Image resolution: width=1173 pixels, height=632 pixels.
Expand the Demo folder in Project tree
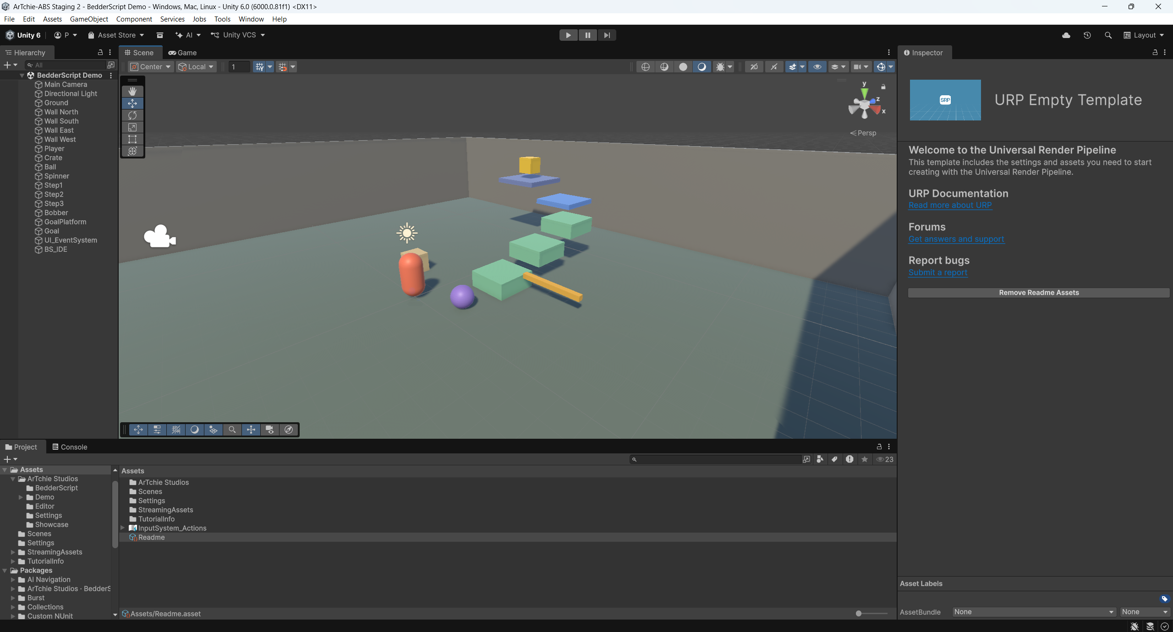click(x=21, y=497)
